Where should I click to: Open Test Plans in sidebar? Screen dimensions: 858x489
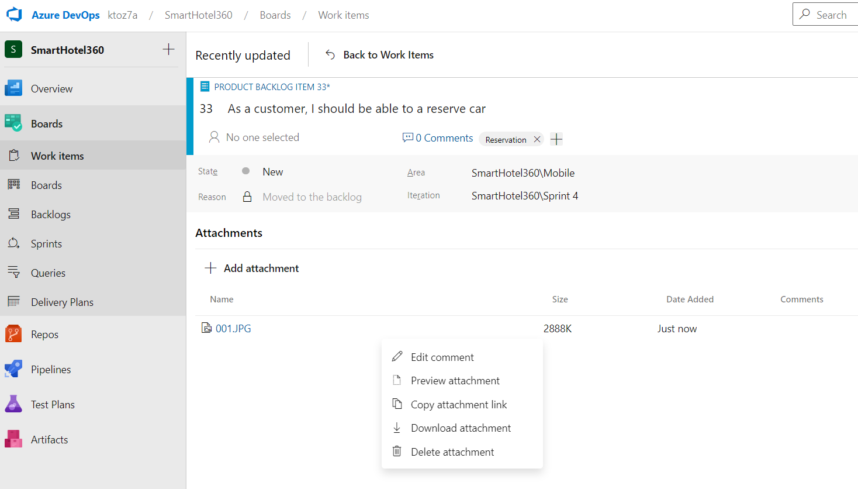53,404
